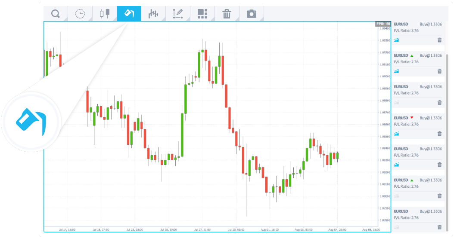This screenshot has width=454, height=238.
Task: Open the chart layout grid menu
Action: [x=202, y=14]
